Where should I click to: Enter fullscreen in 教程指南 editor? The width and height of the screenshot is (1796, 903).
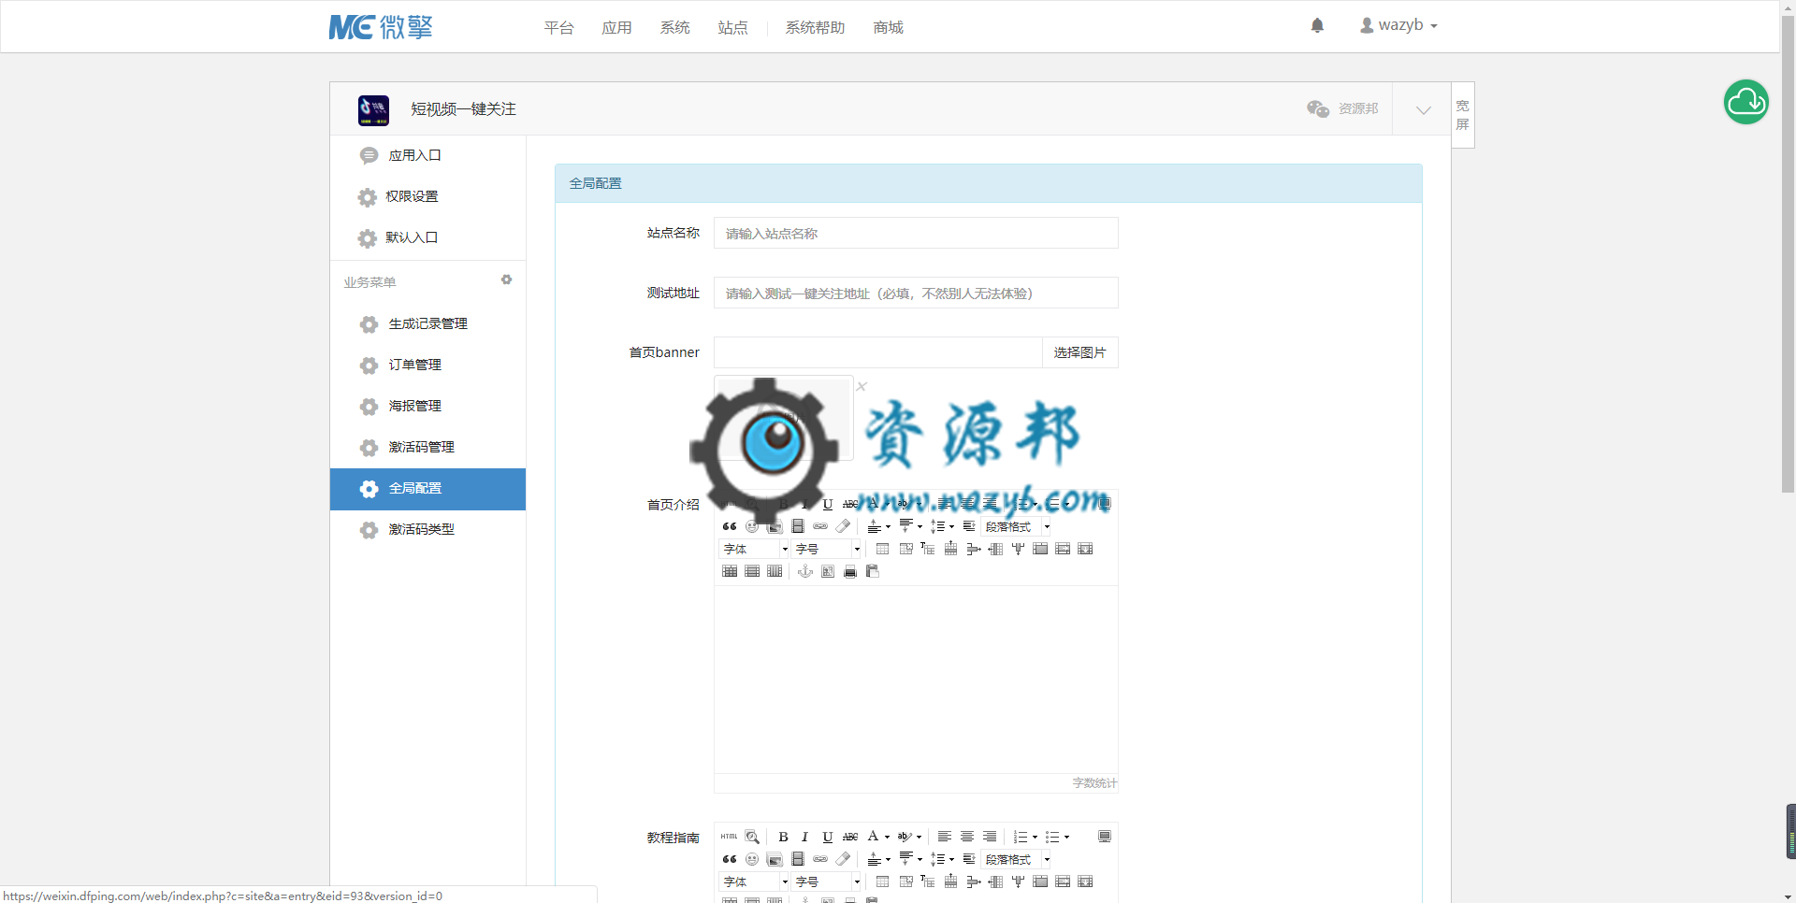(1105, 837)
